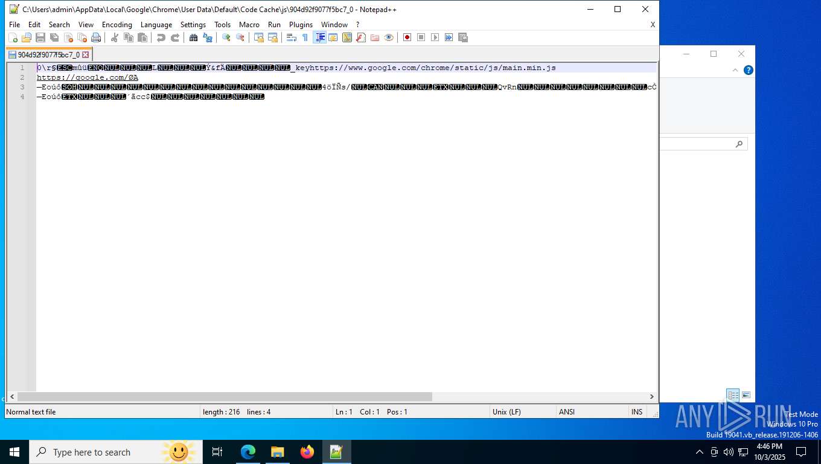Print the document from the toolbar
Viewport: 821px width, 464px height.
(x=96, y=37)
